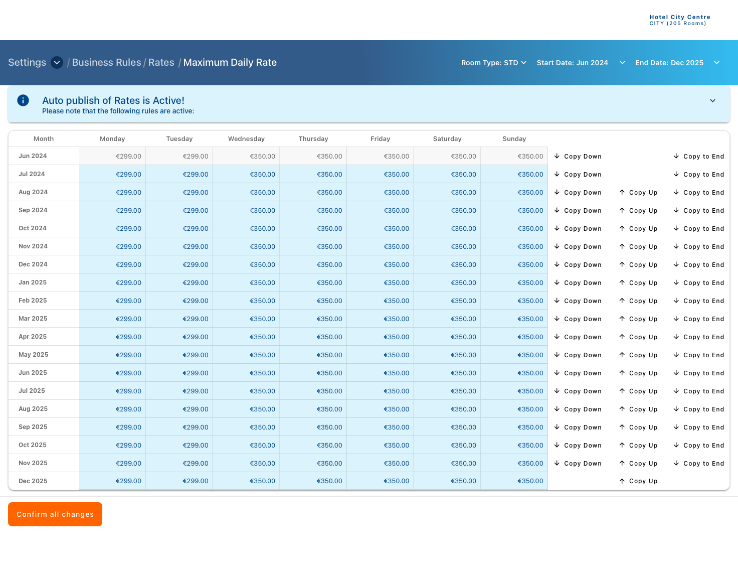Edit Monday rate for Jul 2024
This screenshot has height=578, width=738.
pos(112,174)
